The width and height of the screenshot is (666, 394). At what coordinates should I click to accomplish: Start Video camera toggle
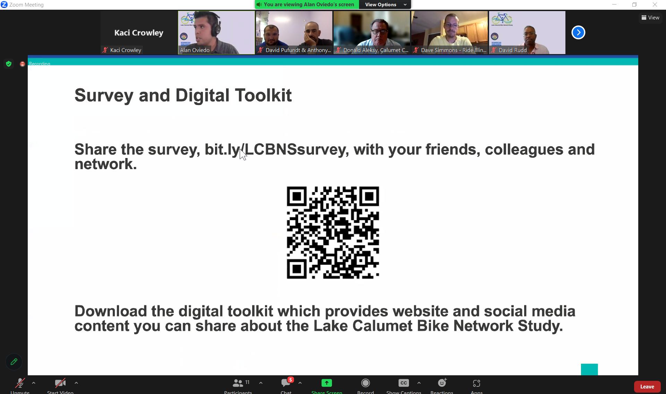click(60, 383)
